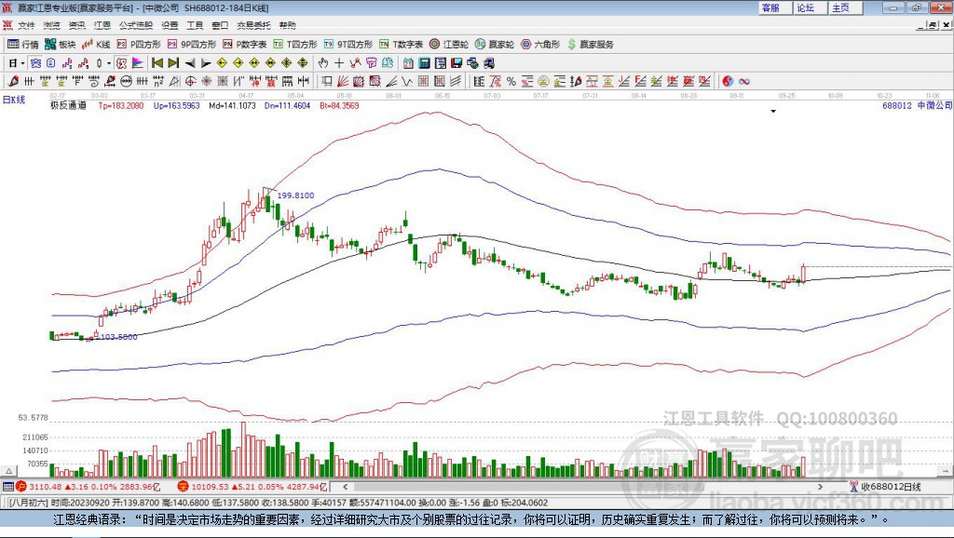Jump to first bar icon

click(157, 63)
